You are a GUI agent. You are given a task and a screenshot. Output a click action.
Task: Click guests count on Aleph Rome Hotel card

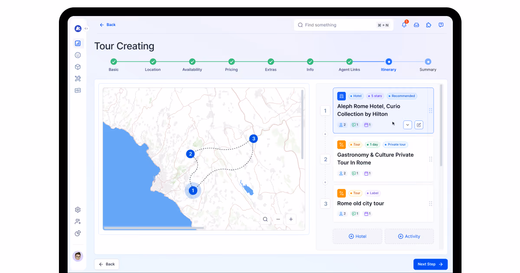[x=342, y=125]
